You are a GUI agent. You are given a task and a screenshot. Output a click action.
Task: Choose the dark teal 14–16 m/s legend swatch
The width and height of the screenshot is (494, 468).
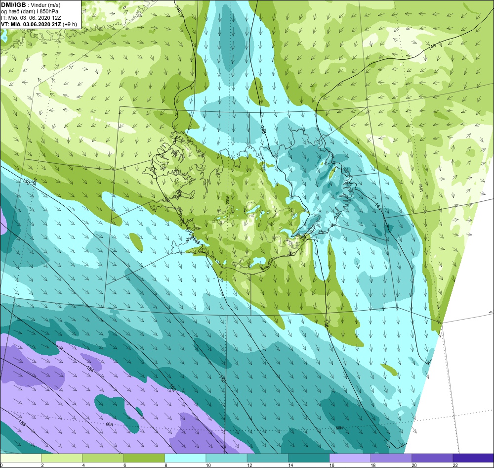(308, 458)
